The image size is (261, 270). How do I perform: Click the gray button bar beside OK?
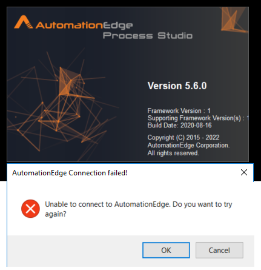(x=74, y=251)
